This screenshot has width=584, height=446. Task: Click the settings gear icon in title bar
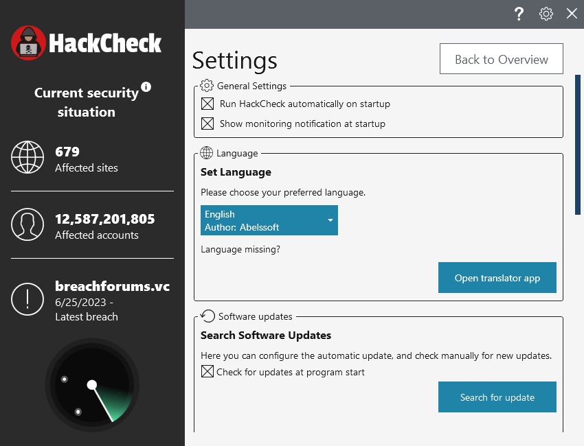pos(546,14)
